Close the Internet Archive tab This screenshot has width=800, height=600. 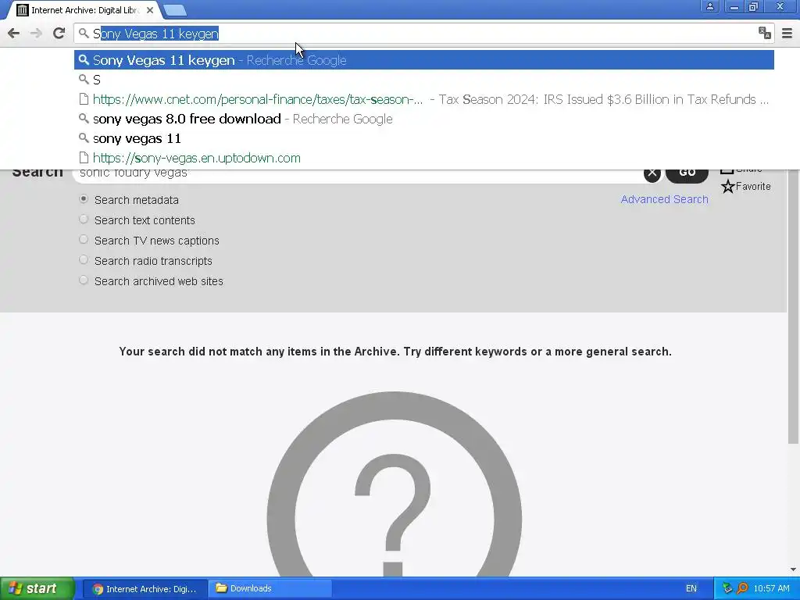tap(149, 9)
